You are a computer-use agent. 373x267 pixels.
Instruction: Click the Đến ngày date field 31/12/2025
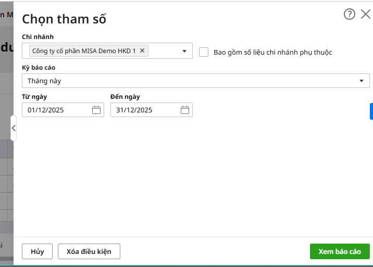pyautogui.click(x=145, y=110)
